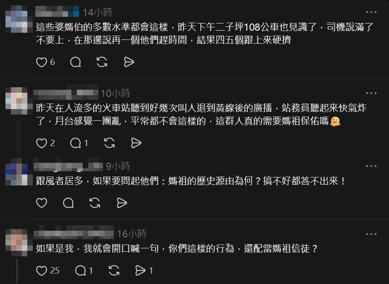Image resolution: width=389 pixels, height=284 pixels.
Task: Open more options for the 9小時 comment
Action: point(371,166)
